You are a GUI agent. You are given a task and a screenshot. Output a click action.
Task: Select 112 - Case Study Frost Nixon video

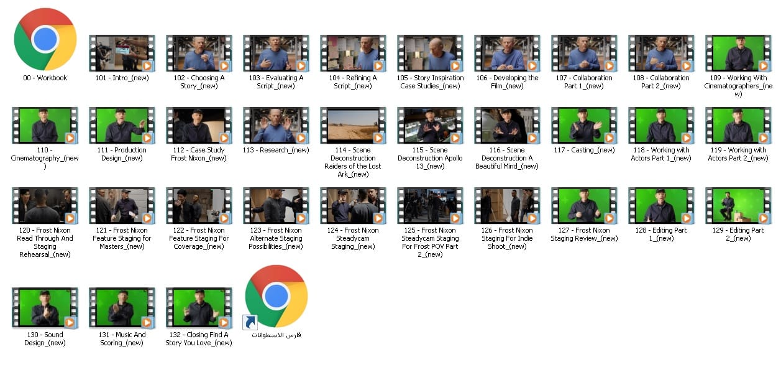[x=199, y=125]
